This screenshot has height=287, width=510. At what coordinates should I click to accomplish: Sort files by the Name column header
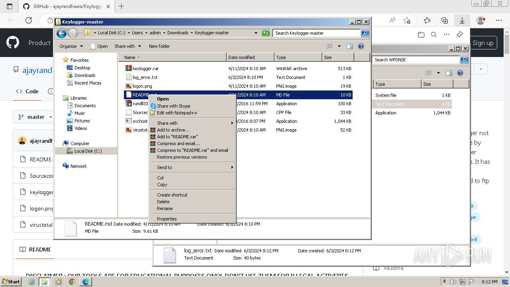(173, 57)
